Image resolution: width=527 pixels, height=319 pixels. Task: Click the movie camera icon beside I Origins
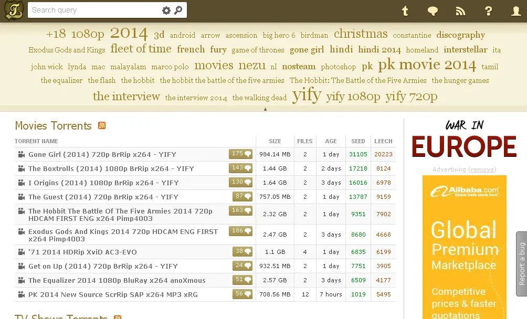point(21,183)
